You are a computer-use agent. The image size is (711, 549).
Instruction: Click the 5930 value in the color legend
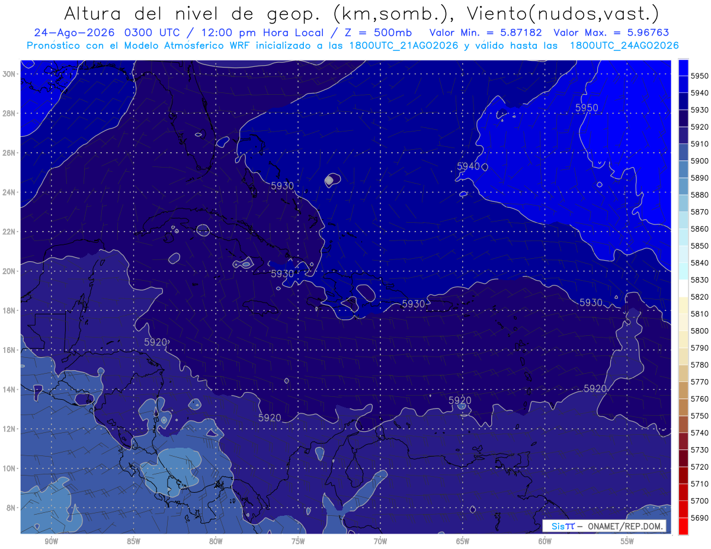699,110
